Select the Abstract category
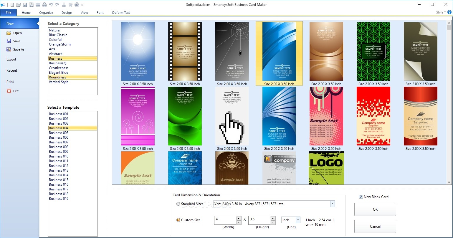Viewport: 453px width, 238px height. pyautogui.click(x=72, y=54)
